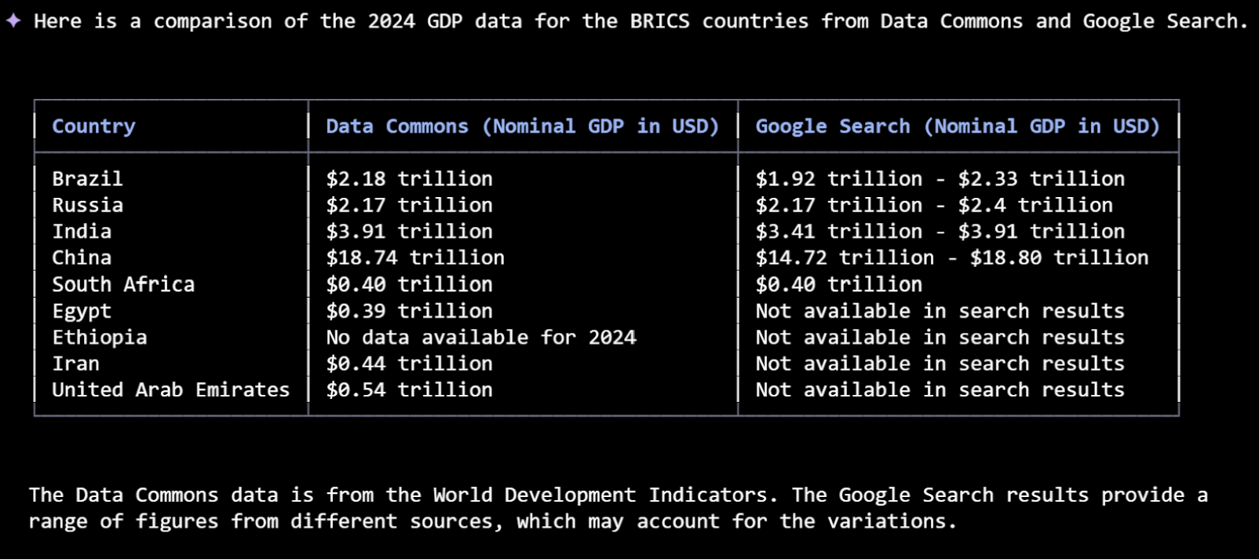Select the India row label
The height and width of the screenshot is (559, 1259).
click(x=82, y=232)
